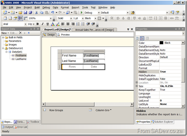Delete item with X in Report Data
The image size is (187, 136).
point(20,33)
